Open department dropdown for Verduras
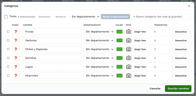The image size is (196, 96). point(99,40)
